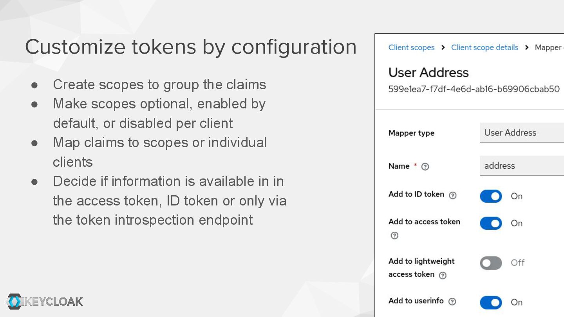Click the help icon next to Name
Image resolution: width=564 pixels, height=317 pixels.
tap(425, 167)
